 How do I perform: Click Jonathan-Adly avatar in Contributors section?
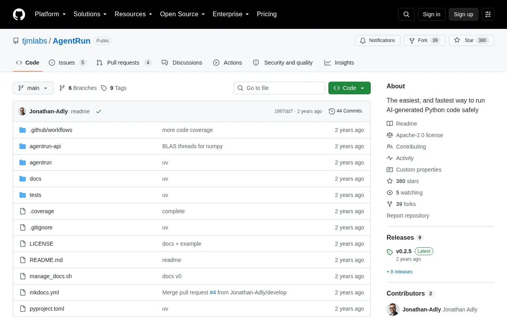click(393, 309)
